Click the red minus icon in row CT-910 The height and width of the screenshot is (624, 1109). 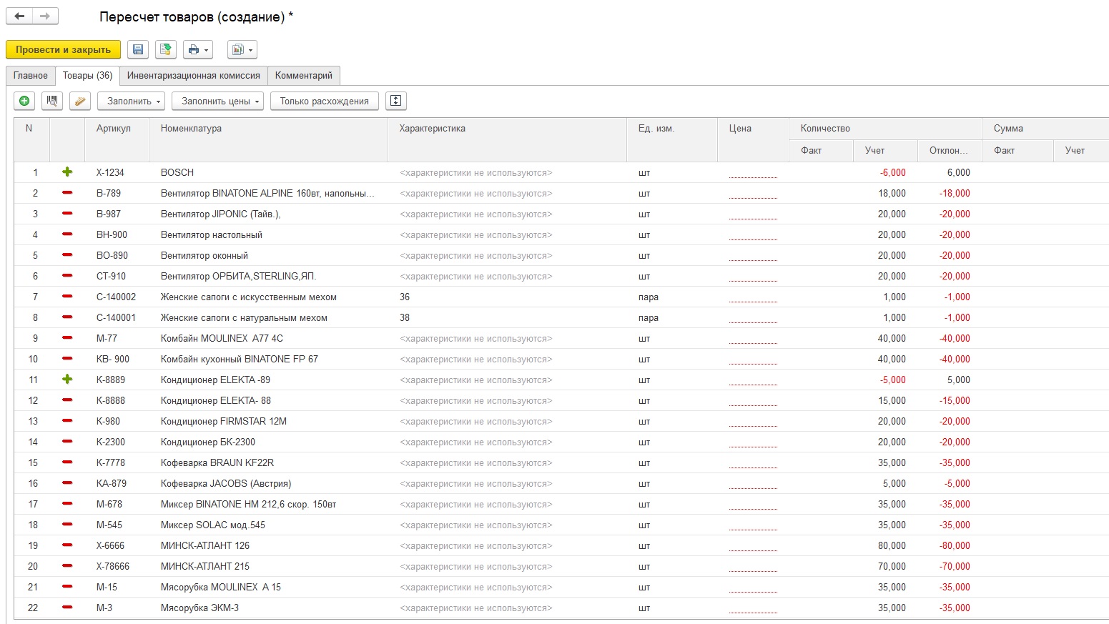click(67, 276)
